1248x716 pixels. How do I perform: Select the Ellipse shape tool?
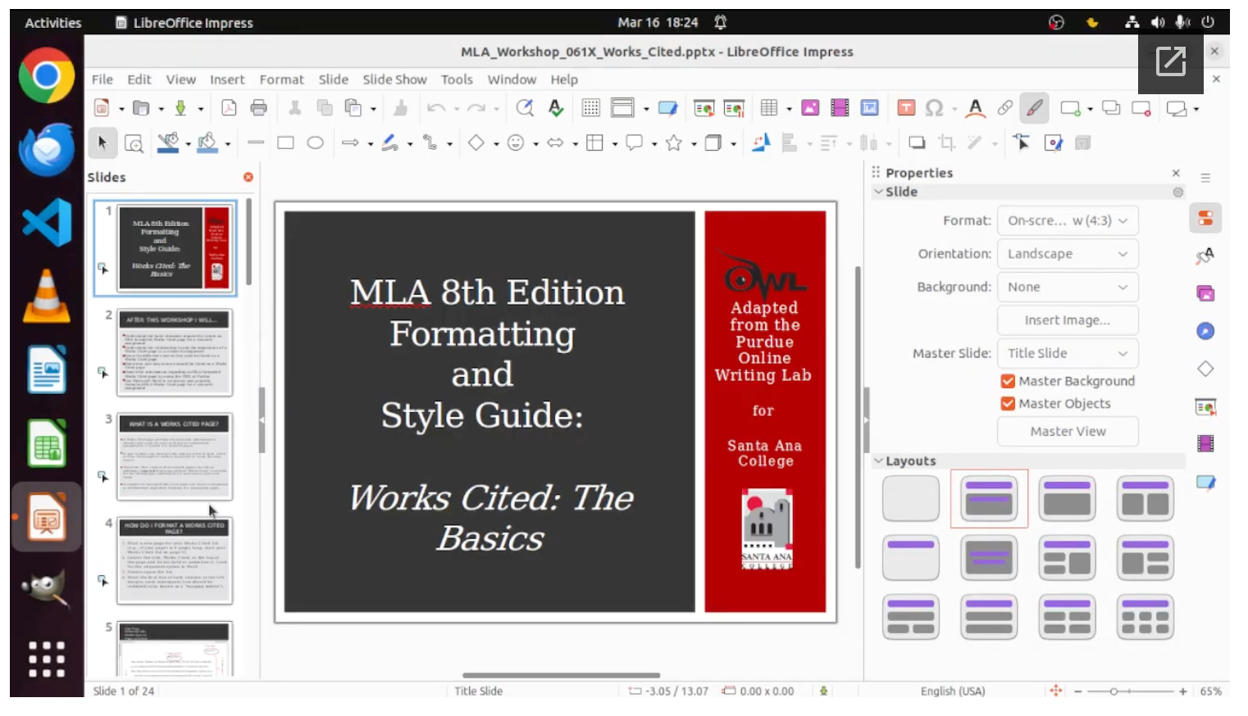pyautogui.click(x=315, y=143)
